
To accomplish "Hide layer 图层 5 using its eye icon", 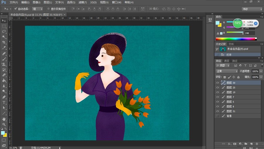I will pos(217,102).
